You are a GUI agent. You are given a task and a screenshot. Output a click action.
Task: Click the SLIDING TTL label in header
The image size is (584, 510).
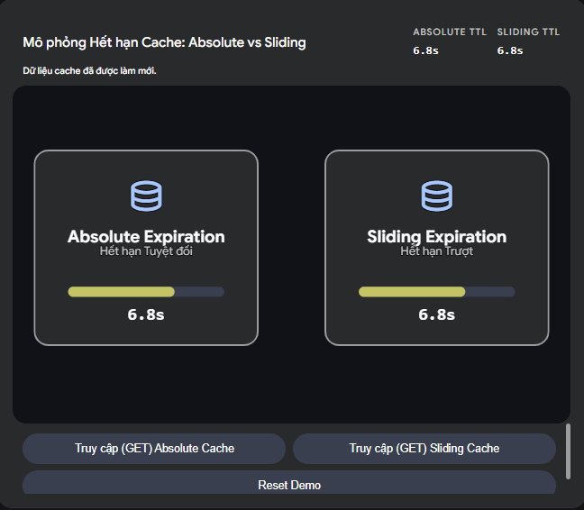pyautogui.click(x=528, y=32)
